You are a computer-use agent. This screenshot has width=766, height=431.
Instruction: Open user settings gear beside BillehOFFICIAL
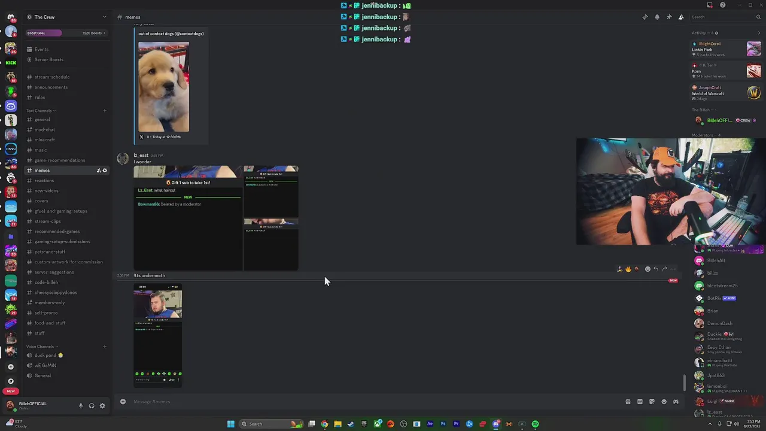coord(102,406)
